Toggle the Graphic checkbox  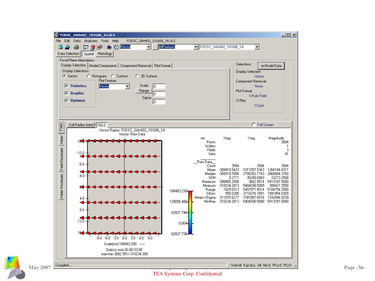tap(67, 93)
